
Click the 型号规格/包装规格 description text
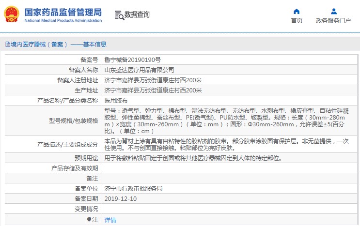227,121
